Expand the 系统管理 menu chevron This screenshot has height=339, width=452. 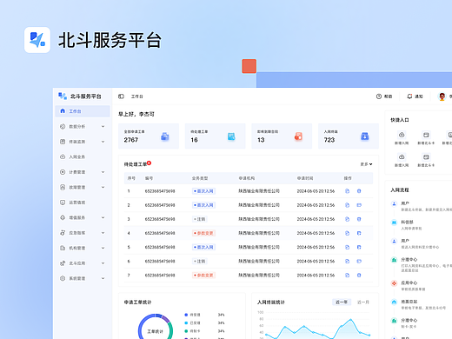pos(103,278)
